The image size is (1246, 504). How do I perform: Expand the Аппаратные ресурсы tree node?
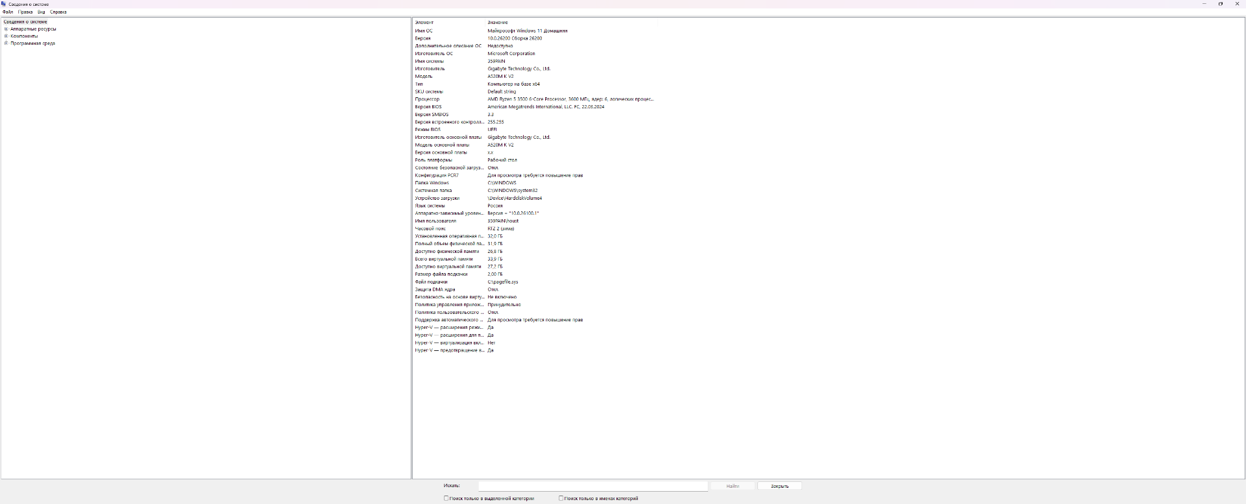point(6,29)
